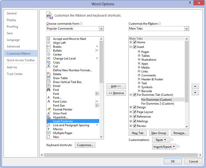Image resolution: width=206 pixels, height=168 pixels.
Task: Click the Breaks command icon
Action: pos(49,47)
